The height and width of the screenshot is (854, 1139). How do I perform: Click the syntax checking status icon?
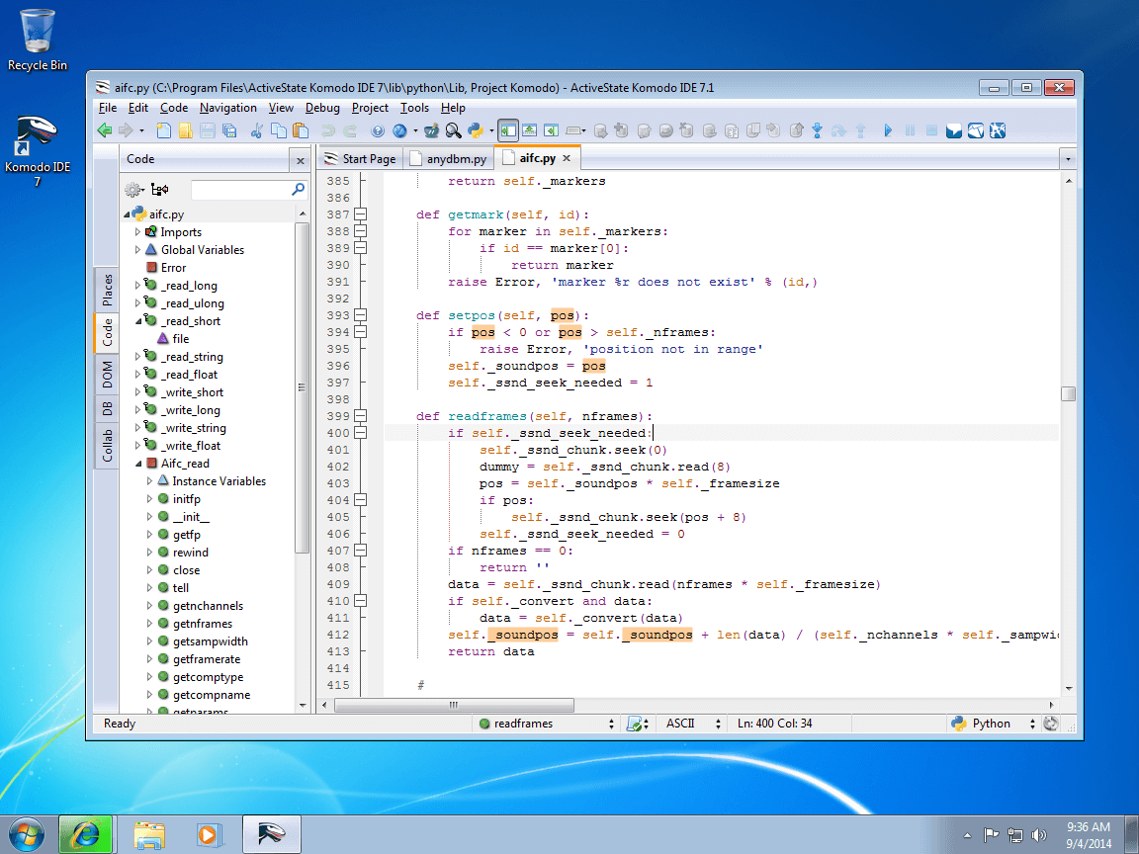[635, 724]
